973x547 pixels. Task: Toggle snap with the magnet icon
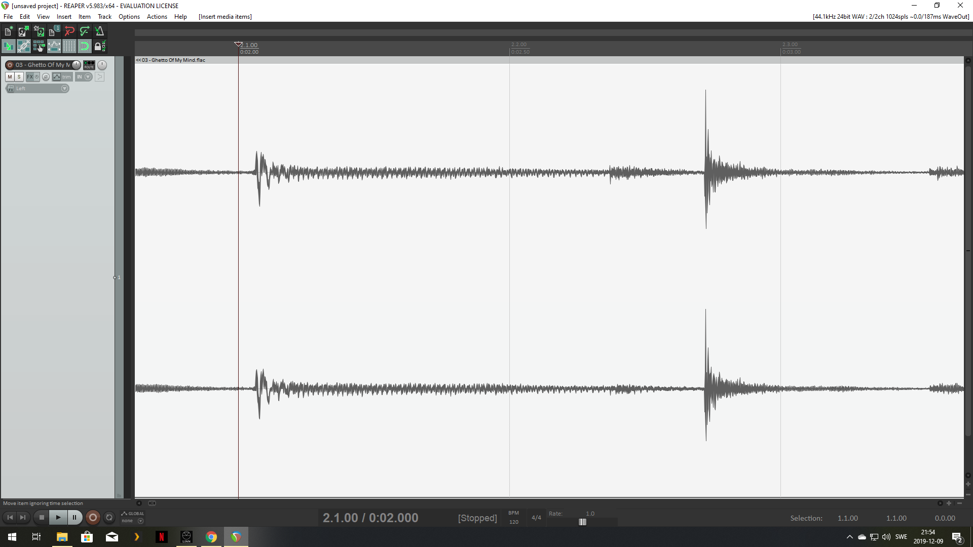click(x=84, y=47)
